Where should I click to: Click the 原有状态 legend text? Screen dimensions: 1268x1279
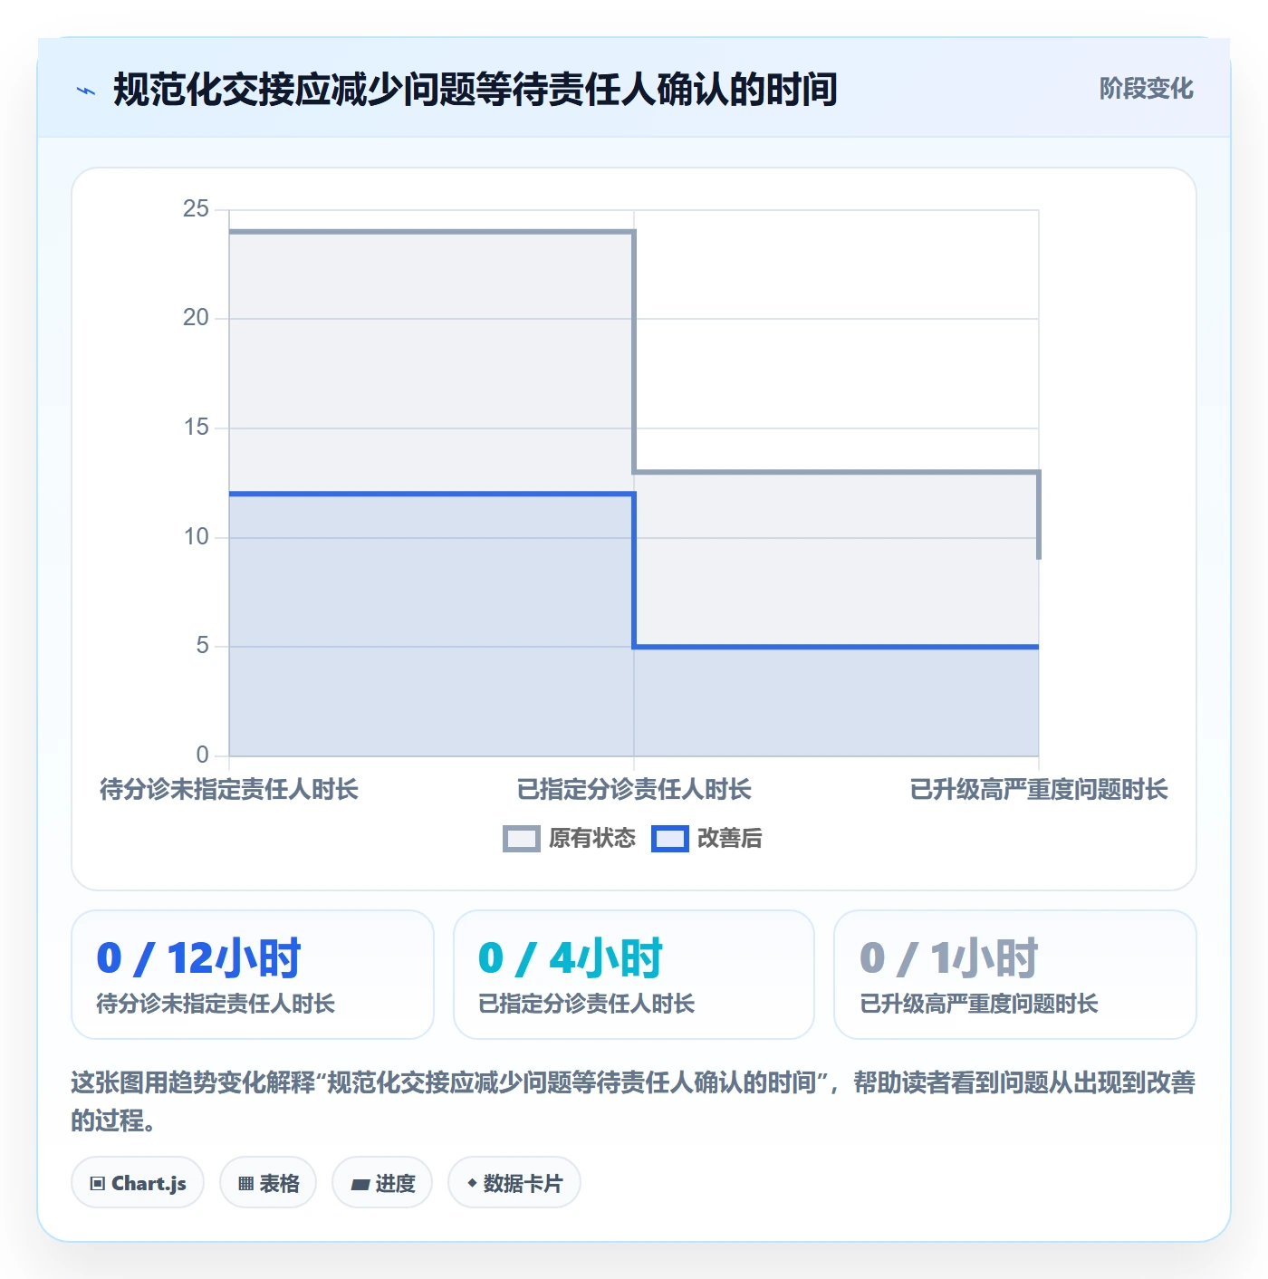592,839
